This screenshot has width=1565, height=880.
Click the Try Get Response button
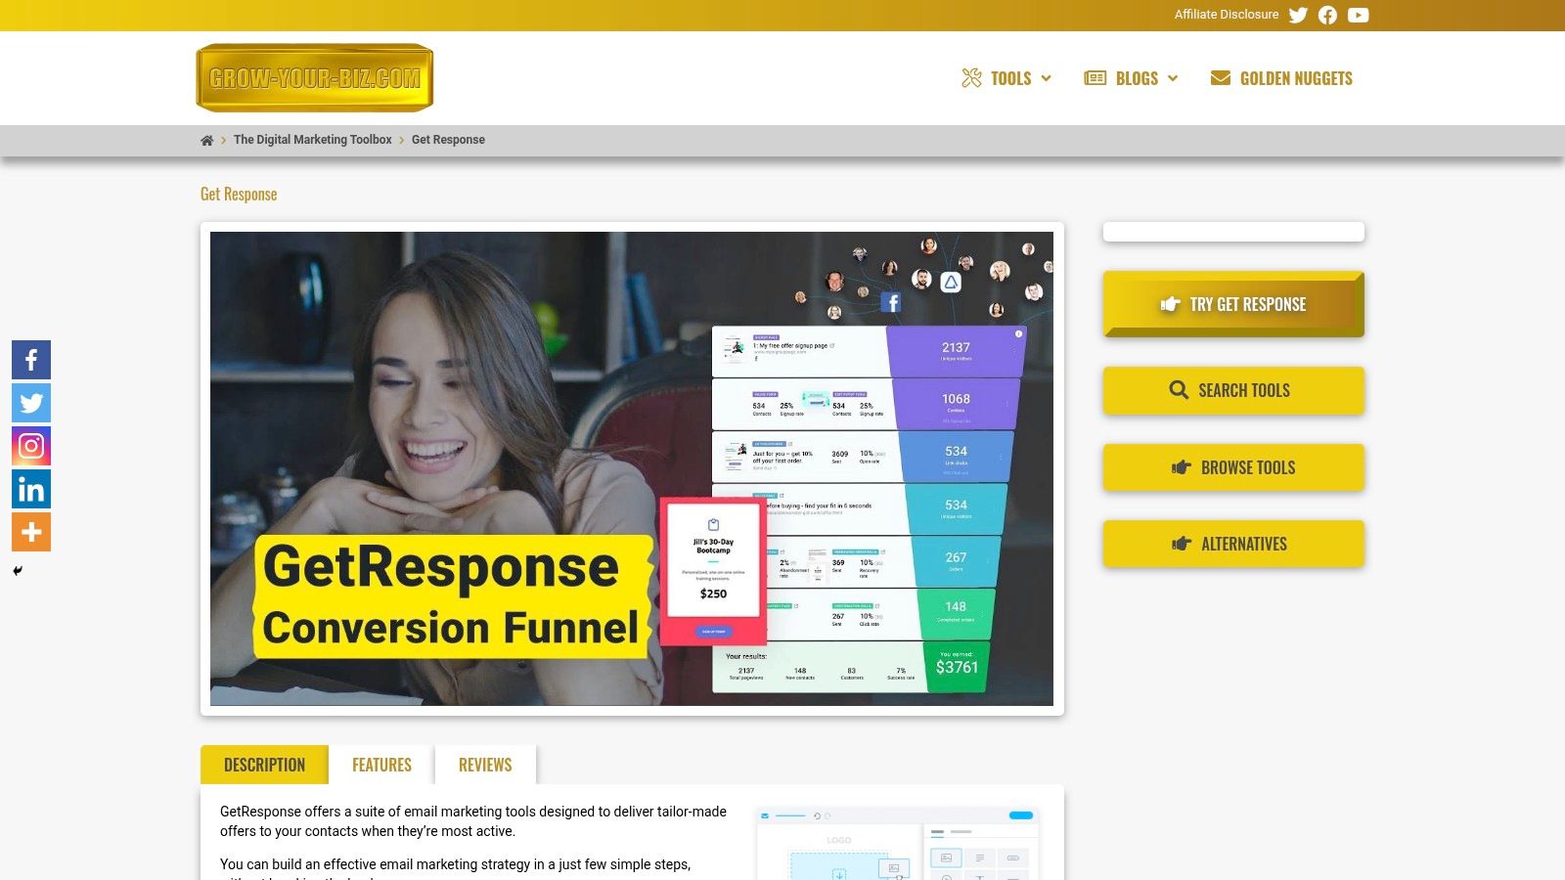tap(1233, 304)
